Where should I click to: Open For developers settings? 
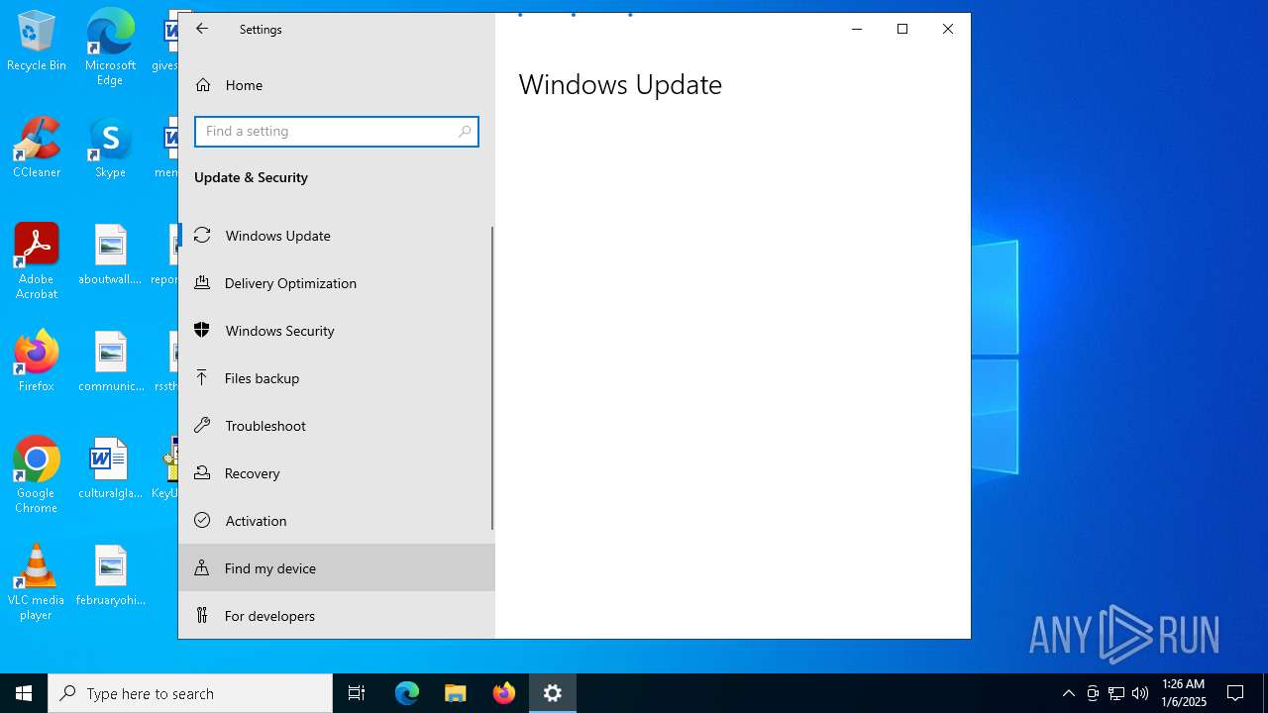coord(337,616)
